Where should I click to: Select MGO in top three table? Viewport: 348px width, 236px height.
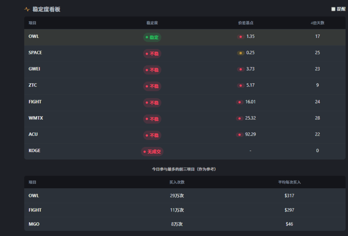(34, 224)
